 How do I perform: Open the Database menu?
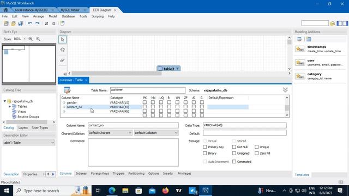(x=68, y=16)
